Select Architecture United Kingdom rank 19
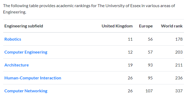This screenshot has height=96, width=188. coord(130,65)
